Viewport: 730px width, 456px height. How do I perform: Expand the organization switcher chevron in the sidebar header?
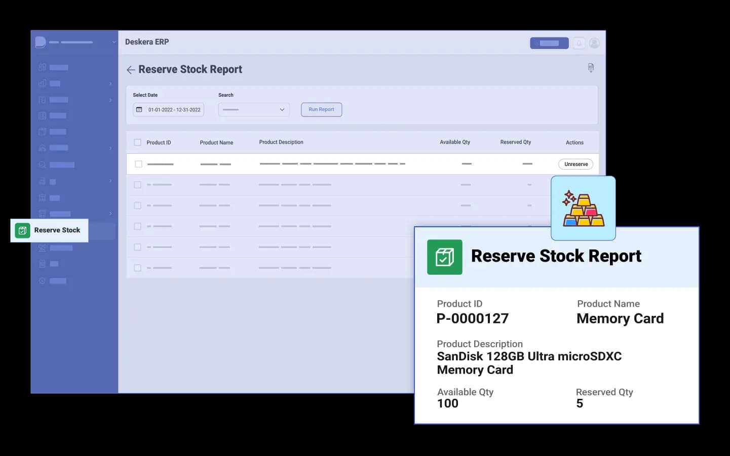(114, 42)
